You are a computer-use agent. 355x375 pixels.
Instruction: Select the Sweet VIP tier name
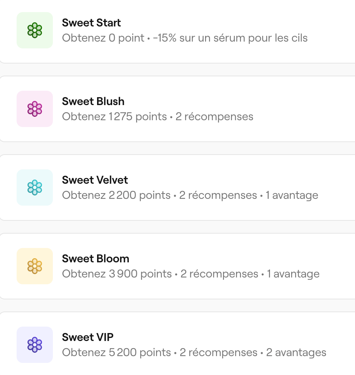point(88,337)
